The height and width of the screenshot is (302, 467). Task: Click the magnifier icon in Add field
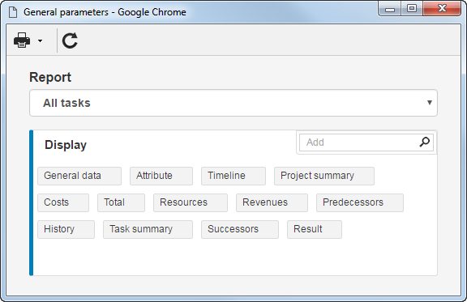pos(424,142)
